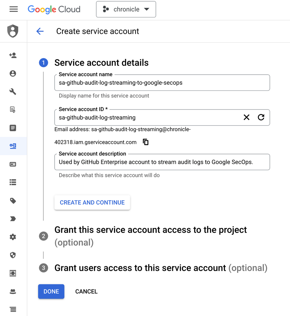Go back using the blue arrow

[x=40, y=31]
